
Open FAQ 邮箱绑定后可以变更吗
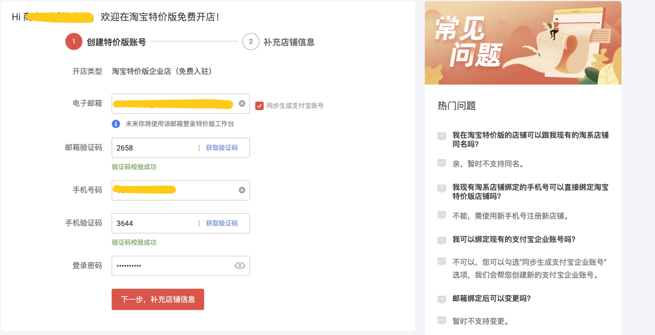coord(491,298)
